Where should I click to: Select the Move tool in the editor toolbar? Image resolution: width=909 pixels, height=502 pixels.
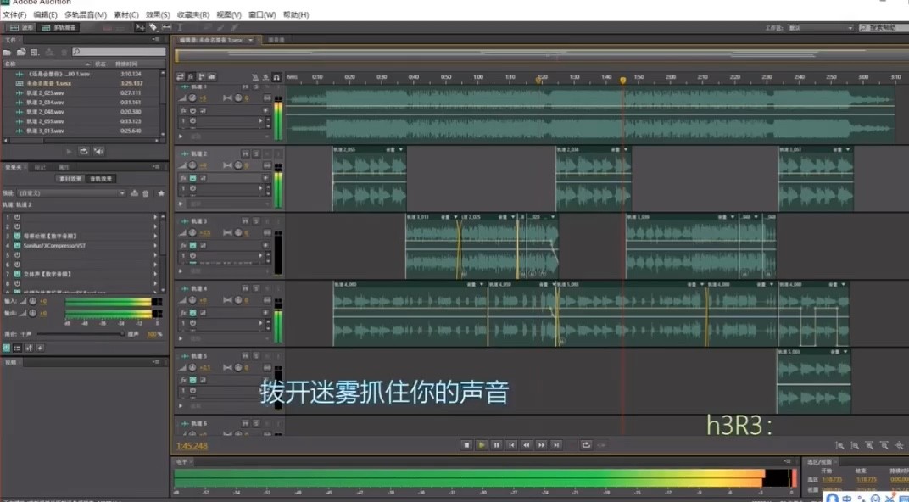[x=141, y=26]
